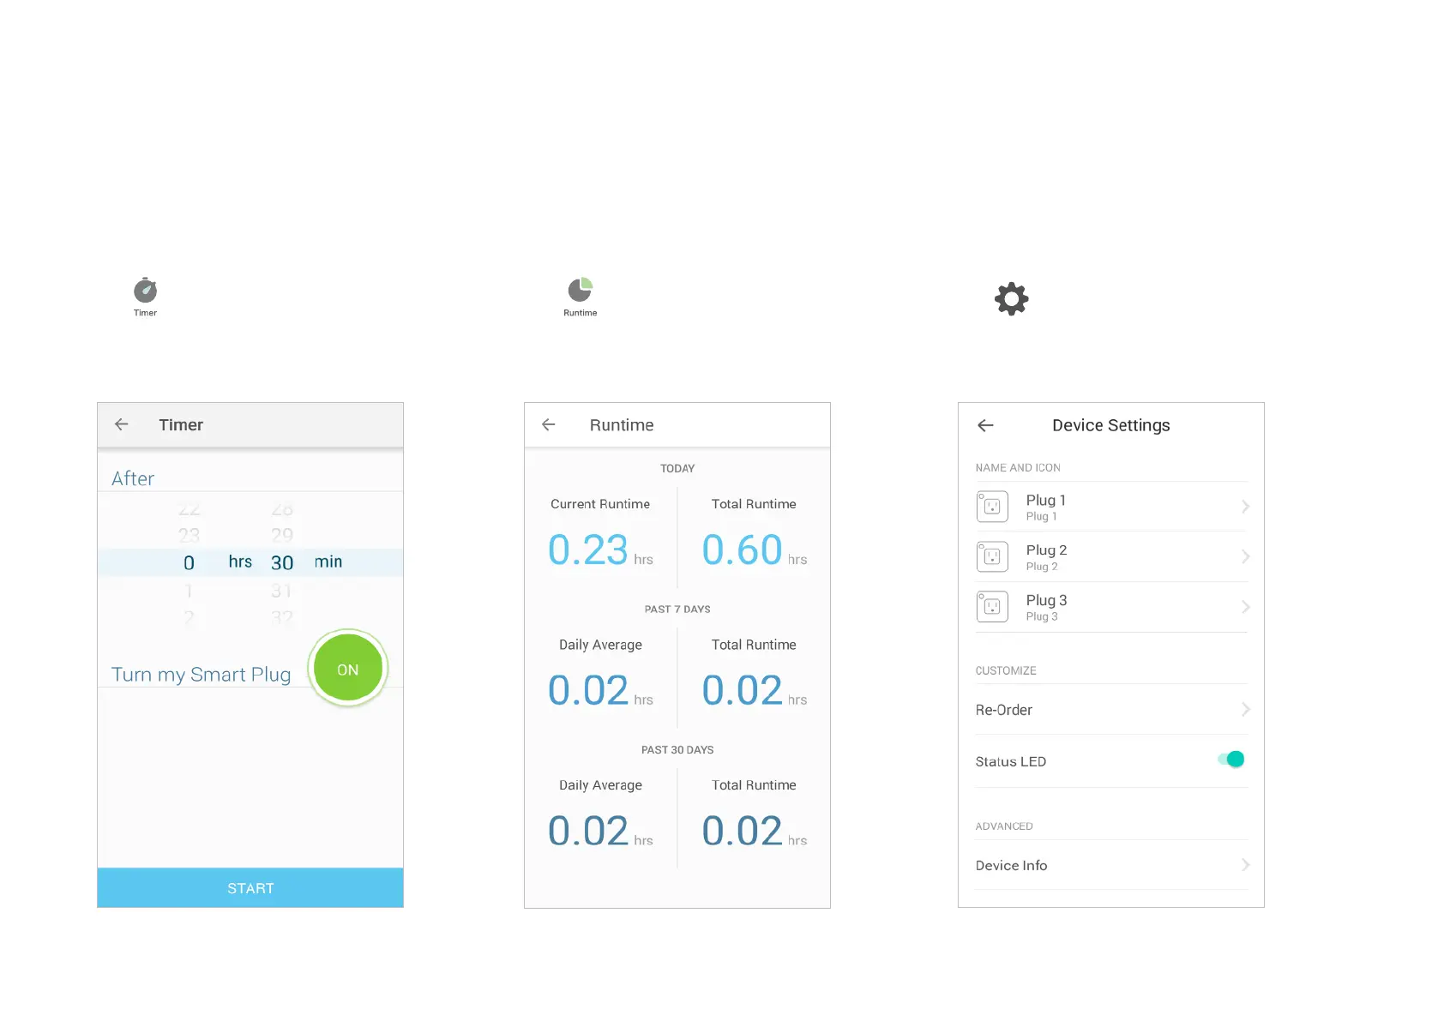Screen dimensions: 1444x1021
Task: Open the settings gear icon
Action: (1012, 298)
